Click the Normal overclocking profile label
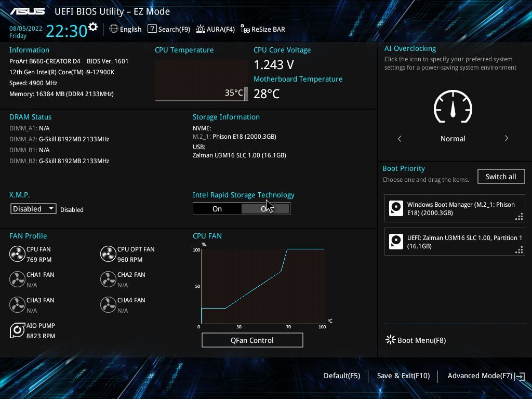The image size is (532, 399). click(x=453, y=138)
